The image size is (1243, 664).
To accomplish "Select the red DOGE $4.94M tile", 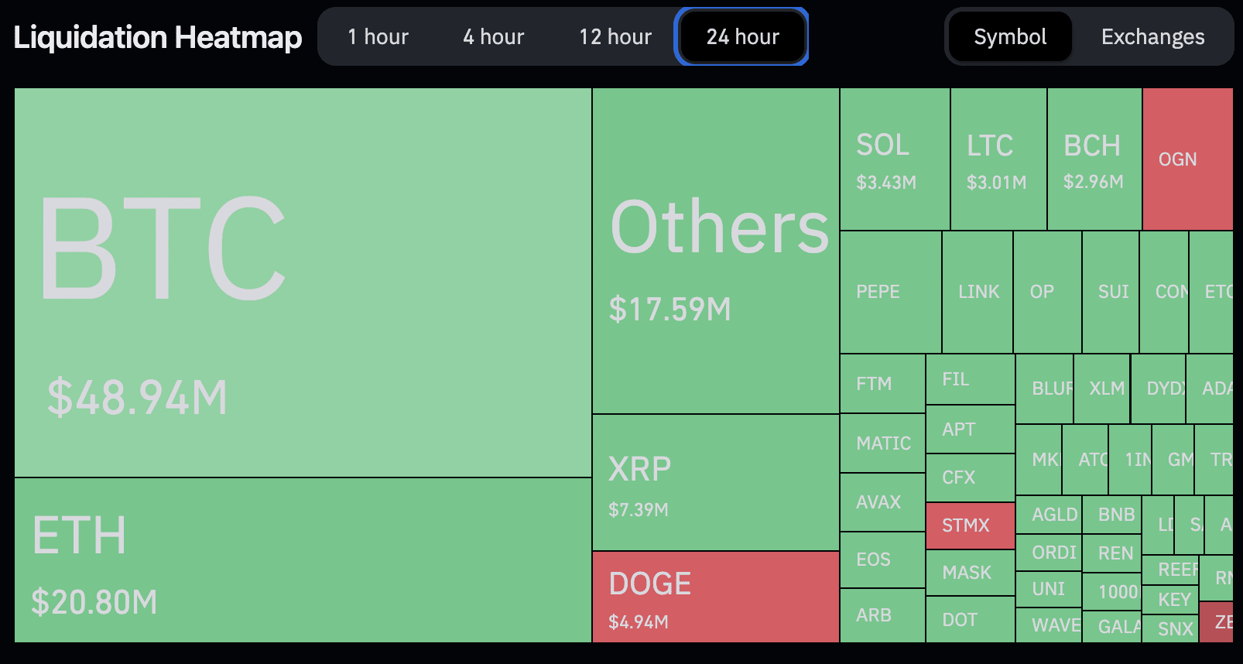I will point(716,597).
